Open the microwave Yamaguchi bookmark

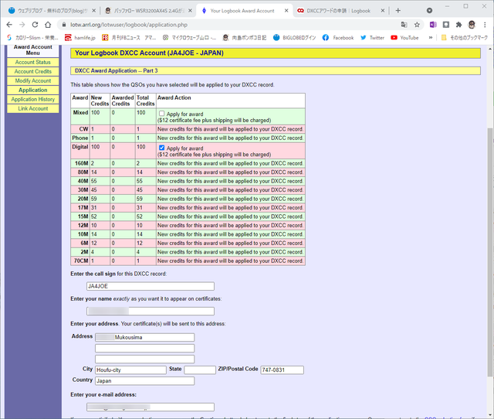(189, 38)
